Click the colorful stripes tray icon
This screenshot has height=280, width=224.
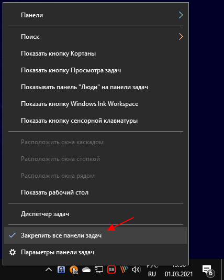(x=124, y=270)
